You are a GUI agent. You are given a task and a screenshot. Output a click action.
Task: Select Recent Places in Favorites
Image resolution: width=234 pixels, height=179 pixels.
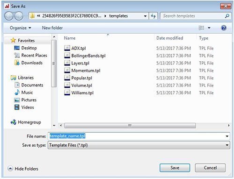[x=34, y=55]
